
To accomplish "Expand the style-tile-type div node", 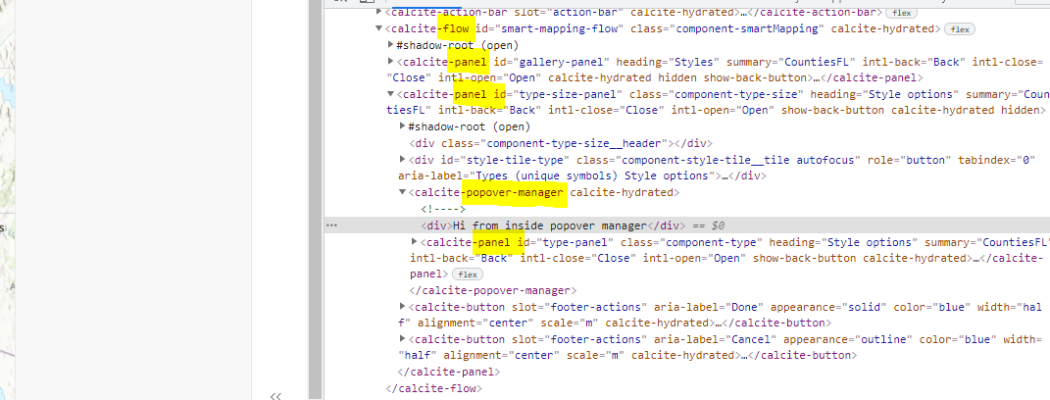I will [x=403, y=160].
